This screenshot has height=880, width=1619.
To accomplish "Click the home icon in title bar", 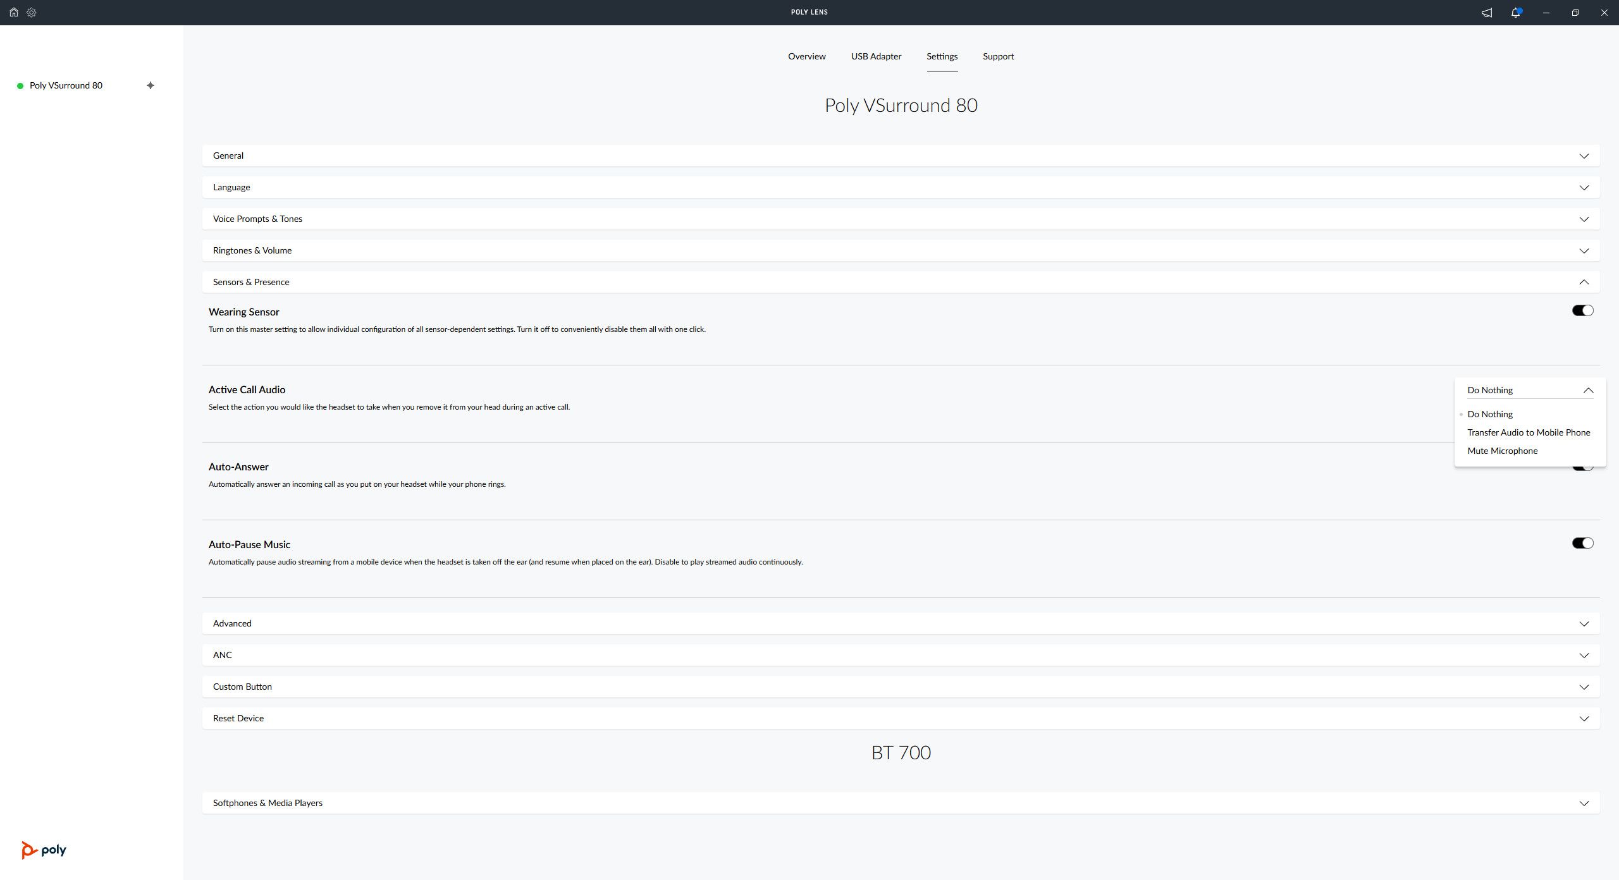I will coord(13,12).
